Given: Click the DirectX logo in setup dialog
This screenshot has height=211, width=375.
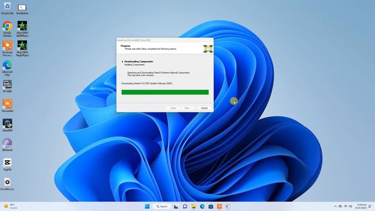Looking at the screenshot, I should tap(208, 49).
